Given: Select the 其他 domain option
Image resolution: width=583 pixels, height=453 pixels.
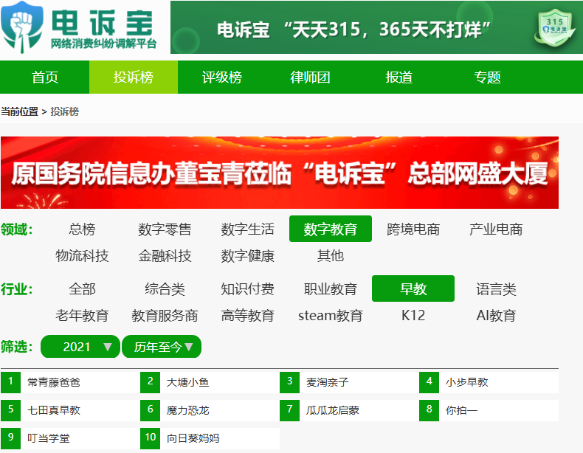Looking at the screenshot, I should pyautogui.click(x=331, y=256).
